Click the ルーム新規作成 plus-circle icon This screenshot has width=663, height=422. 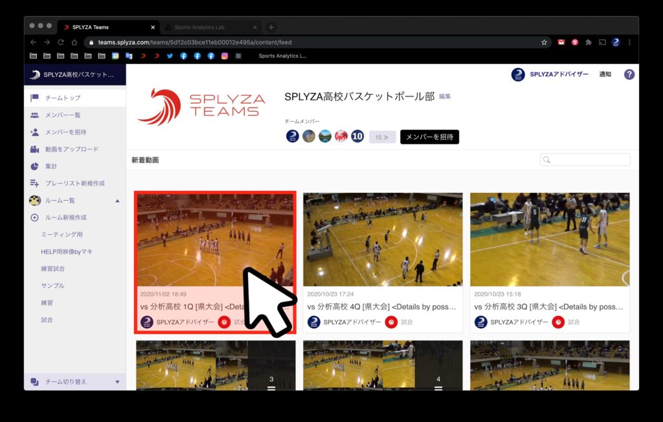[x=35, y=217]
